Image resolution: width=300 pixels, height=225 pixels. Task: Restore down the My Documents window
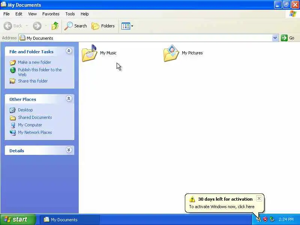(x=286, y=5)
